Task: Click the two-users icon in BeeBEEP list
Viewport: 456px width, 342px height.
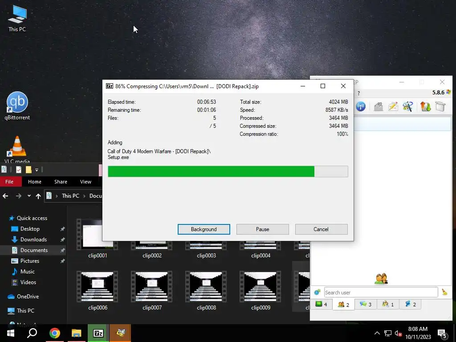Action: tap(381, 278)
